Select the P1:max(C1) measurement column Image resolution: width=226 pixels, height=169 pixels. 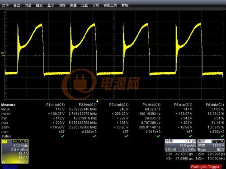click(55, 105)
